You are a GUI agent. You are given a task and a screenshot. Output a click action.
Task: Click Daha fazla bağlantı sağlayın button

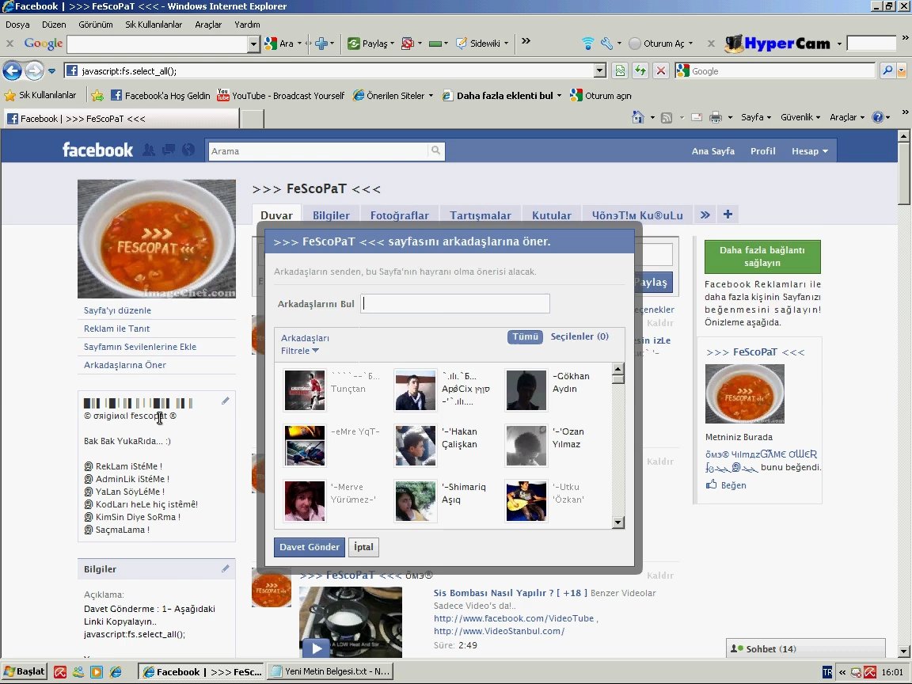click(762, 256)
